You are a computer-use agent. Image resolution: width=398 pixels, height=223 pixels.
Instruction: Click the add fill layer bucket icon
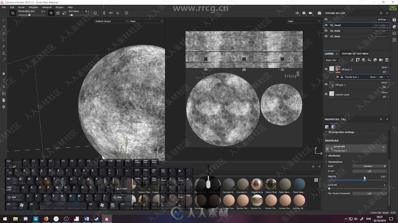(369, 60)
